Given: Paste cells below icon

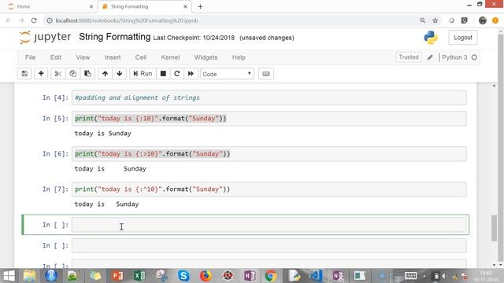Looking at the screenshot, I should (x=87, y=73).
